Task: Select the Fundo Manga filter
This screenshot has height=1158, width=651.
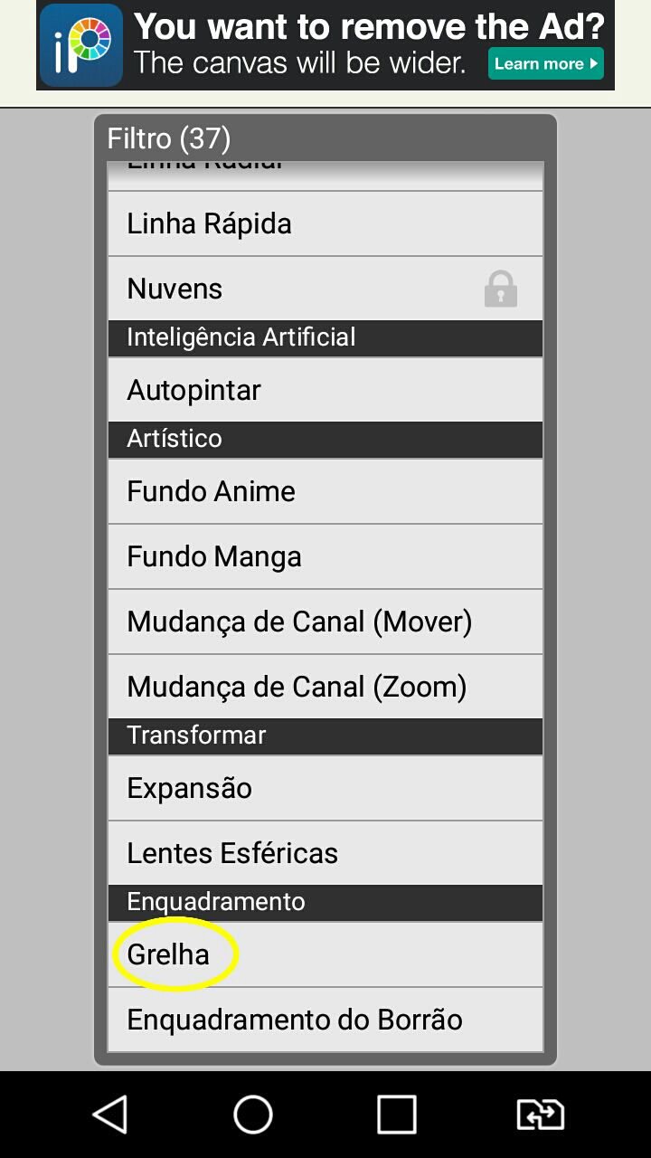Action: [325, 556]
